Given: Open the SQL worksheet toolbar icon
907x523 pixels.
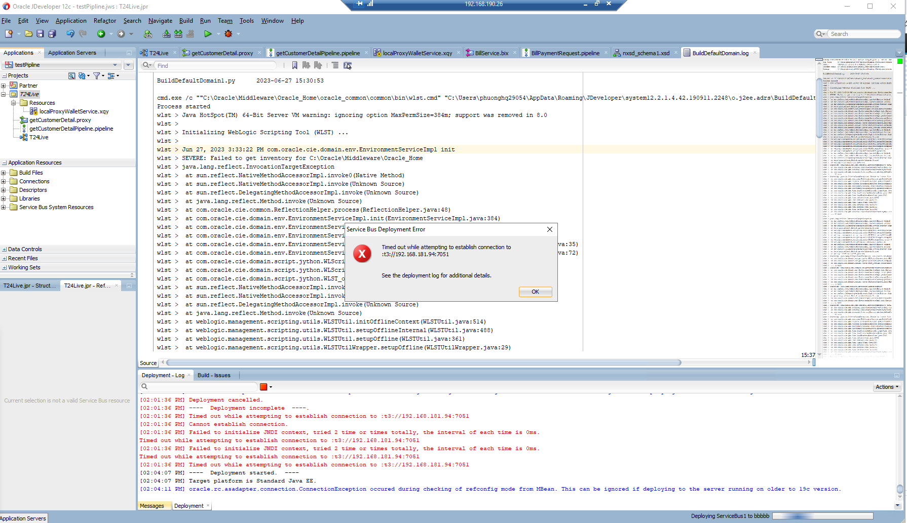Looking at the screenshot, I should coord(148,33).
